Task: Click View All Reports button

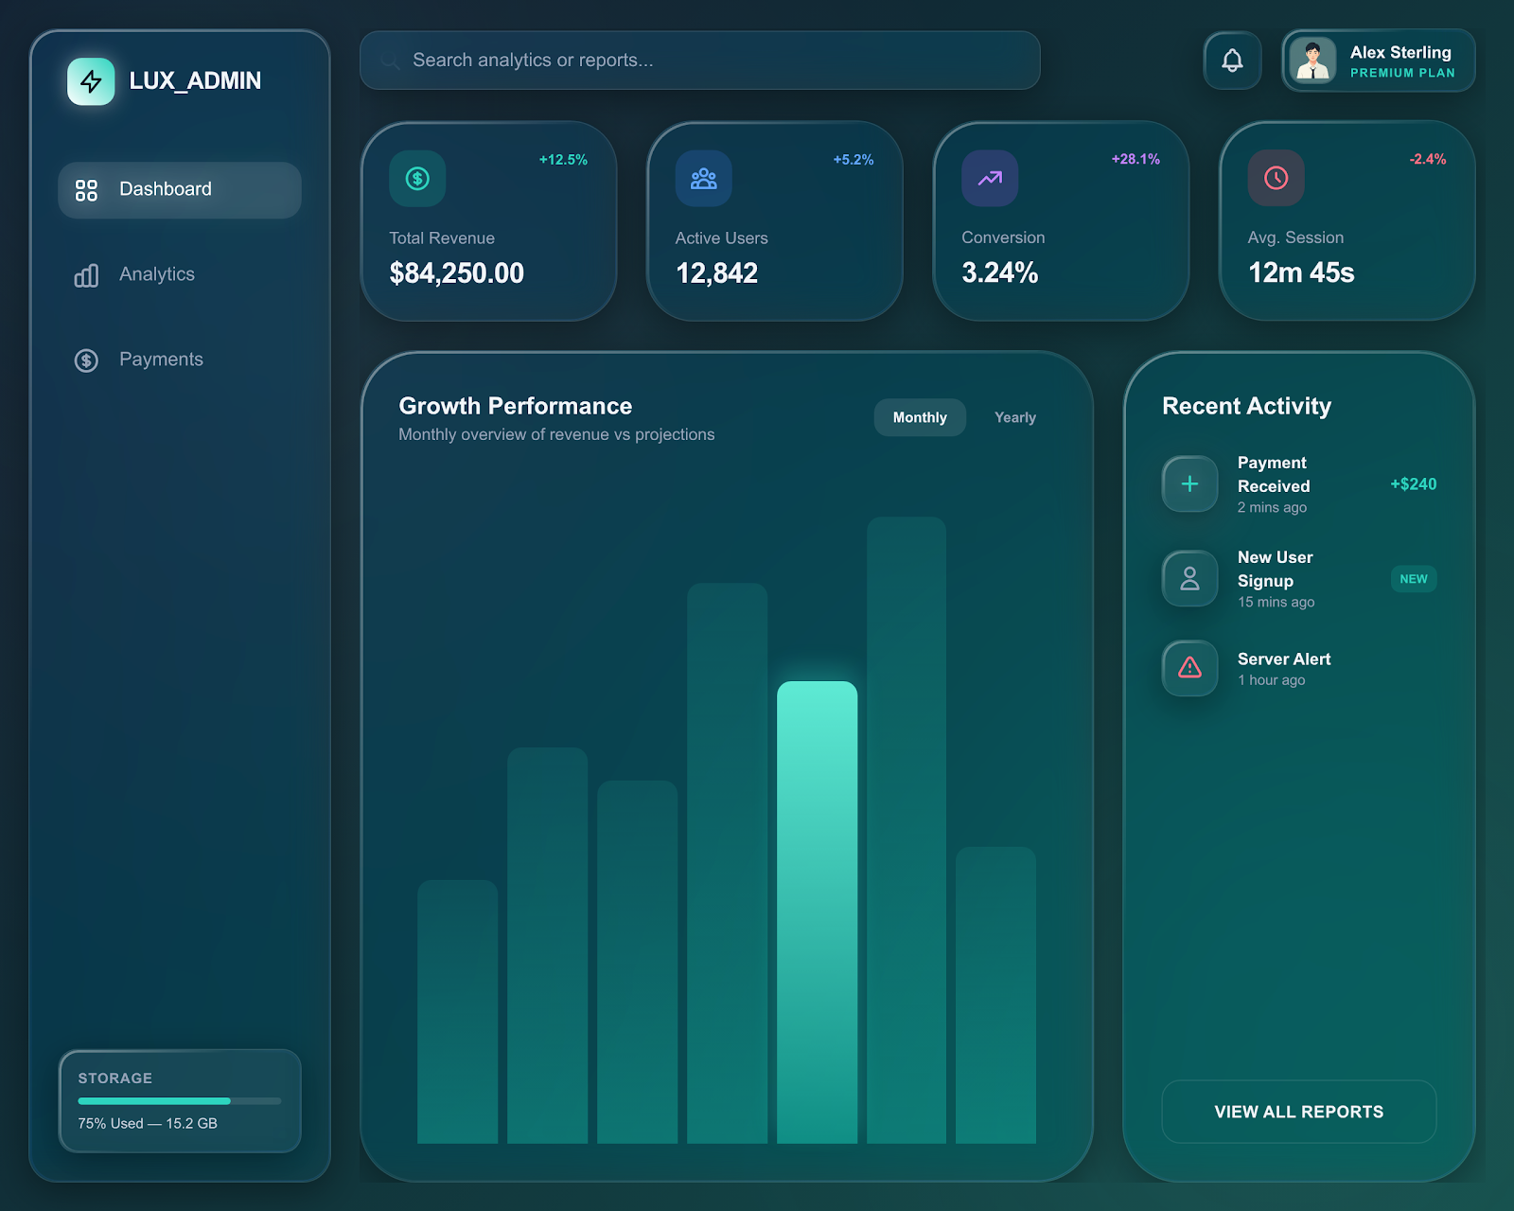Action: 1298,1112
